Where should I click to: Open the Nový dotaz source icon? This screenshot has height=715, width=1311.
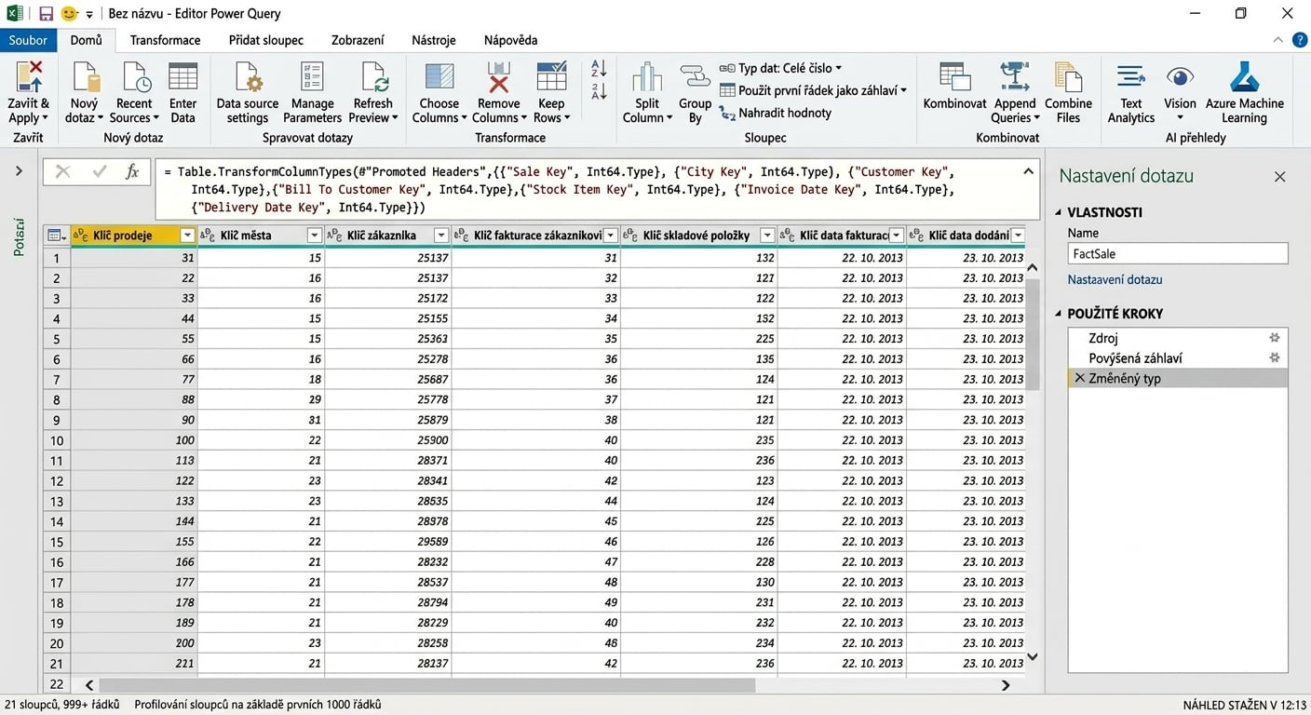tap(84, 78)
